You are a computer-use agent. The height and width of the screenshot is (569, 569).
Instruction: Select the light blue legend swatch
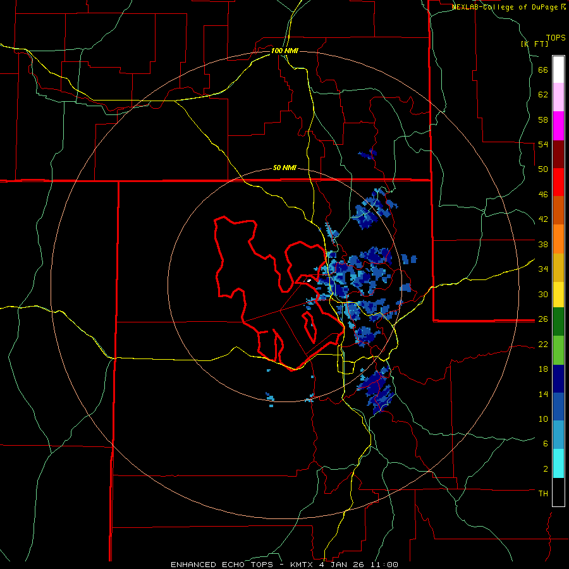[558, 435]
